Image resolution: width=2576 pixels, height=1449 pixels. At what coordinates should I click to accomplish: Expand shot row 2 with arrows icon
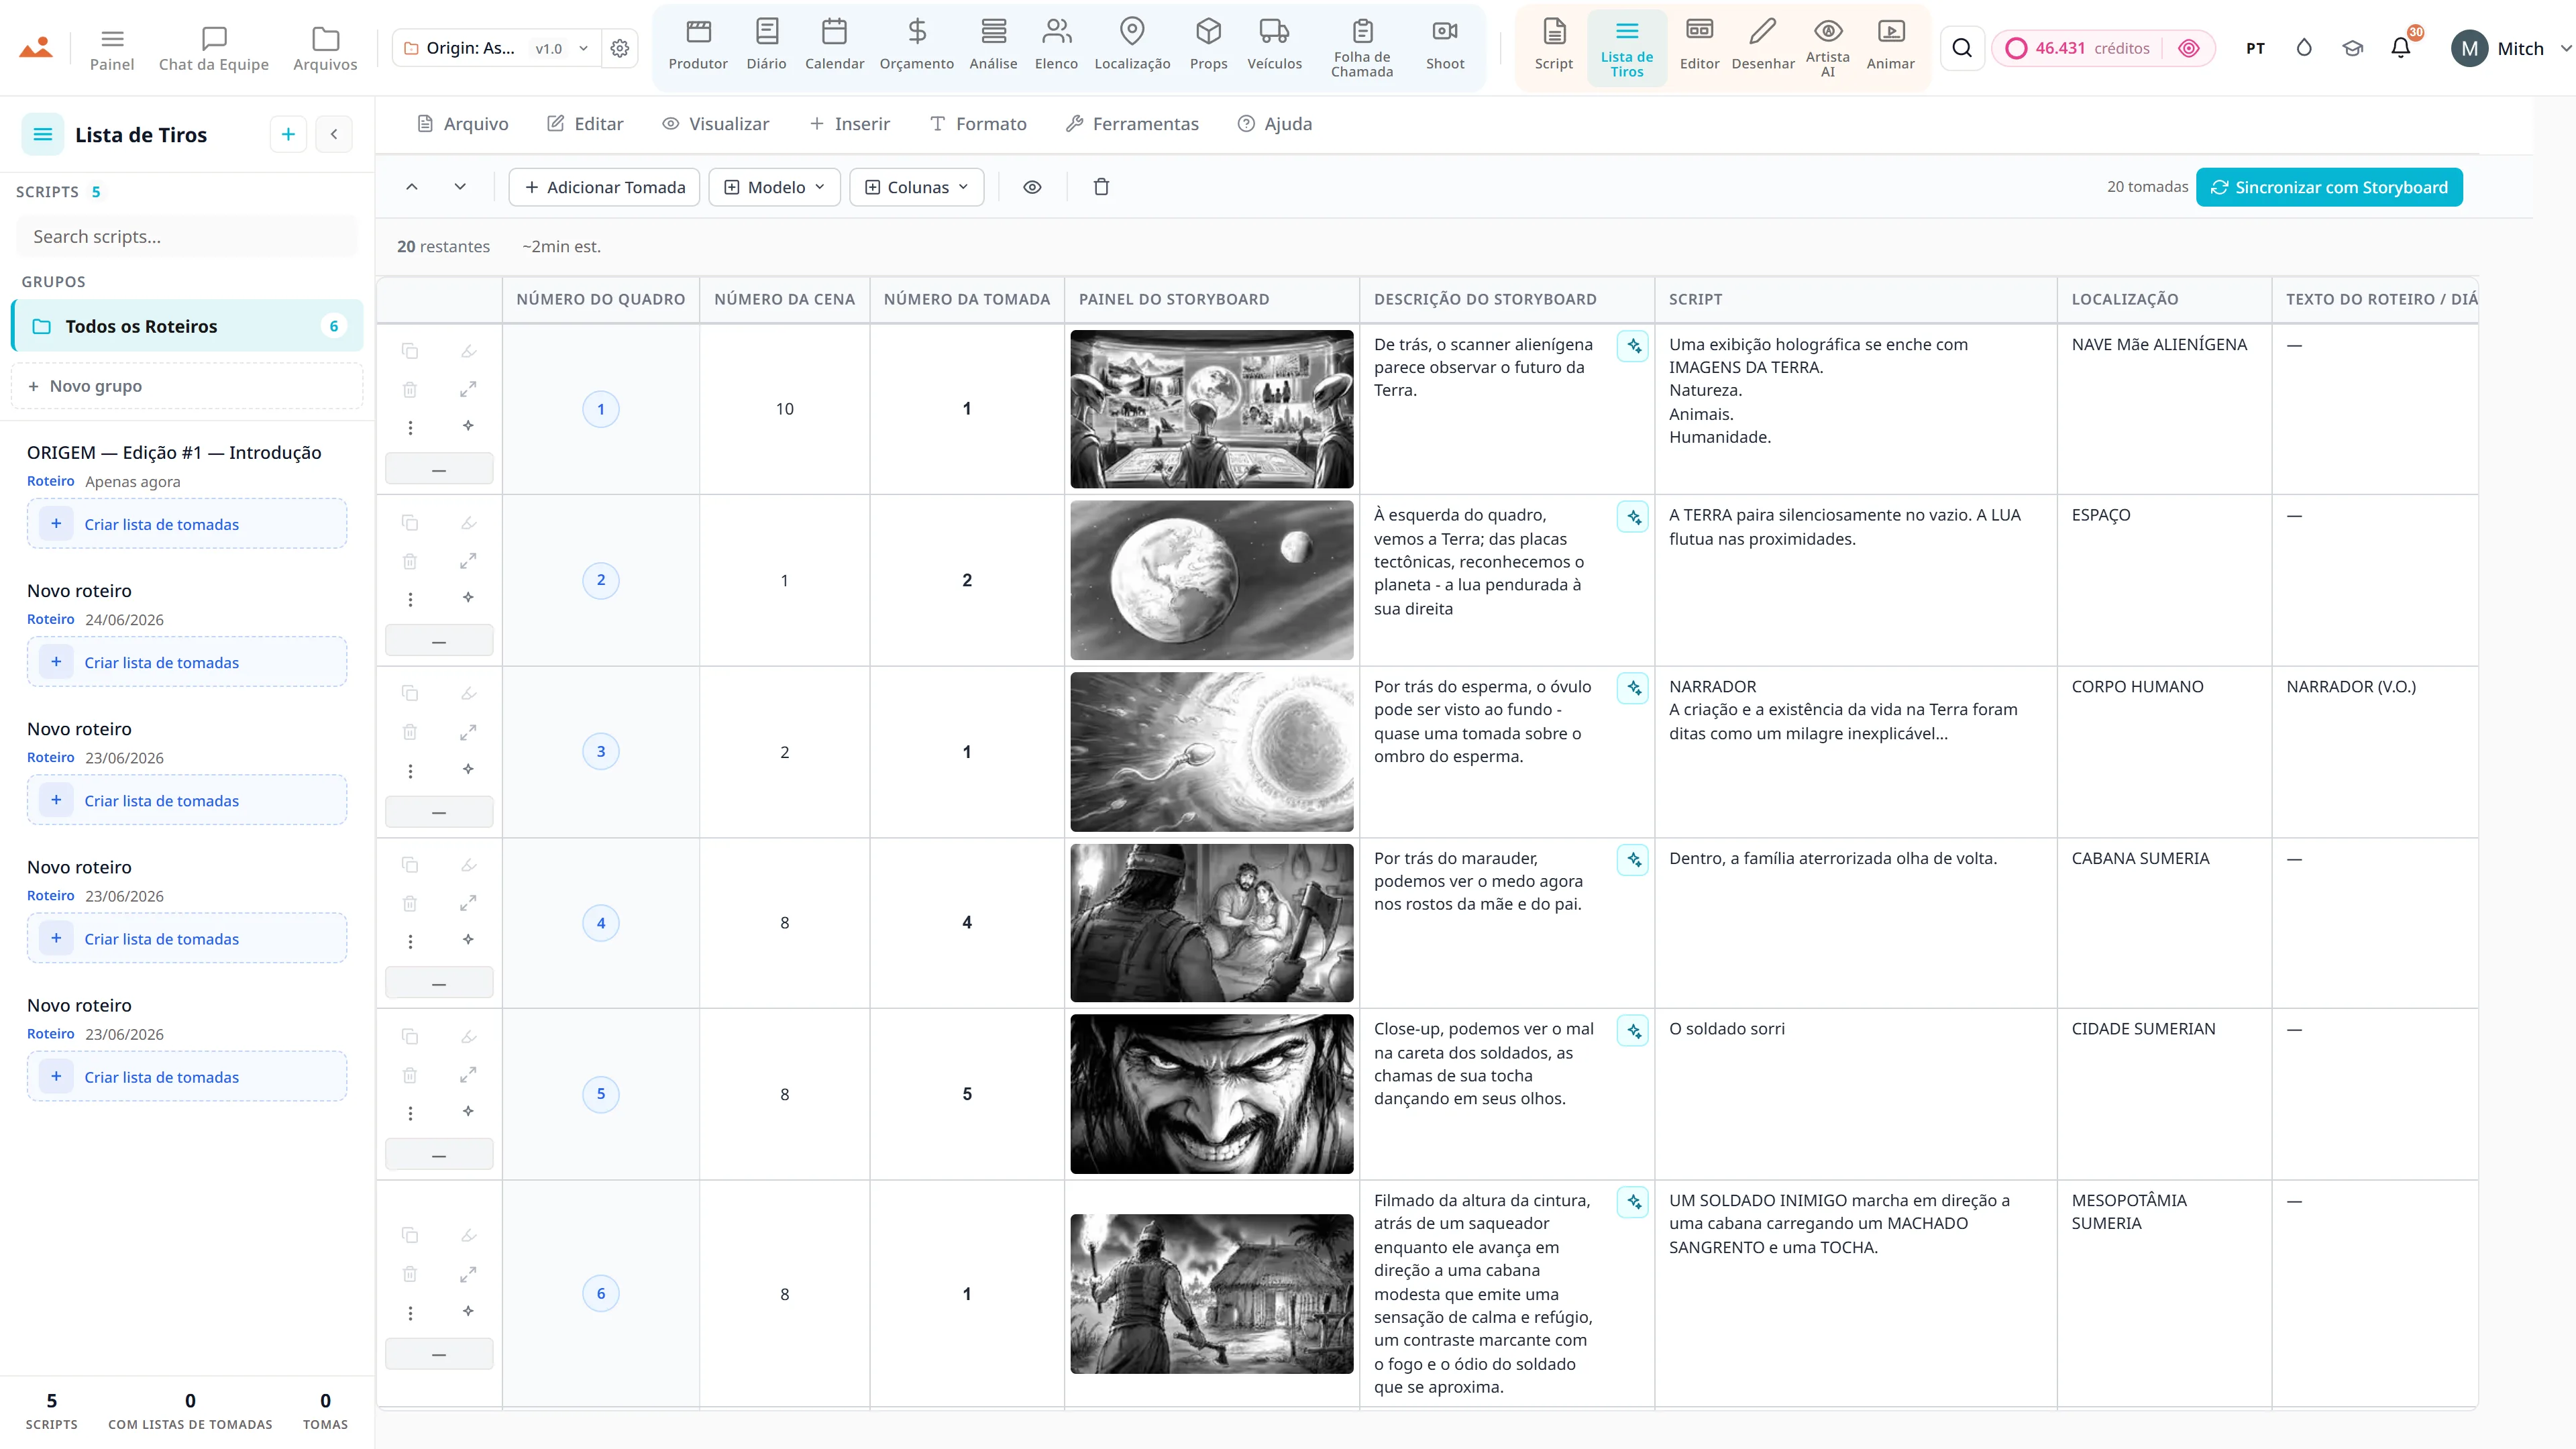point(468,561)
